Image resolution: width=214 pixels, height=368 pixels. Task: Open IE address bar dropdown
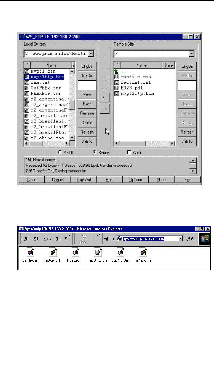pyautogui.click(x=180, y=239)
